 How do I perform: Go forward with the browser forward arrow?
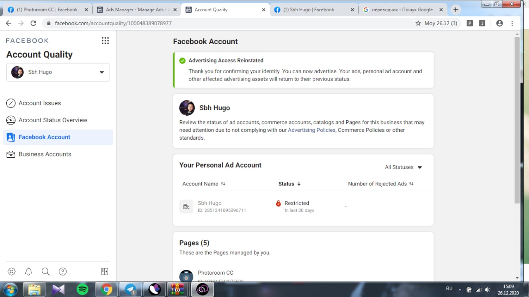point(21,23)
